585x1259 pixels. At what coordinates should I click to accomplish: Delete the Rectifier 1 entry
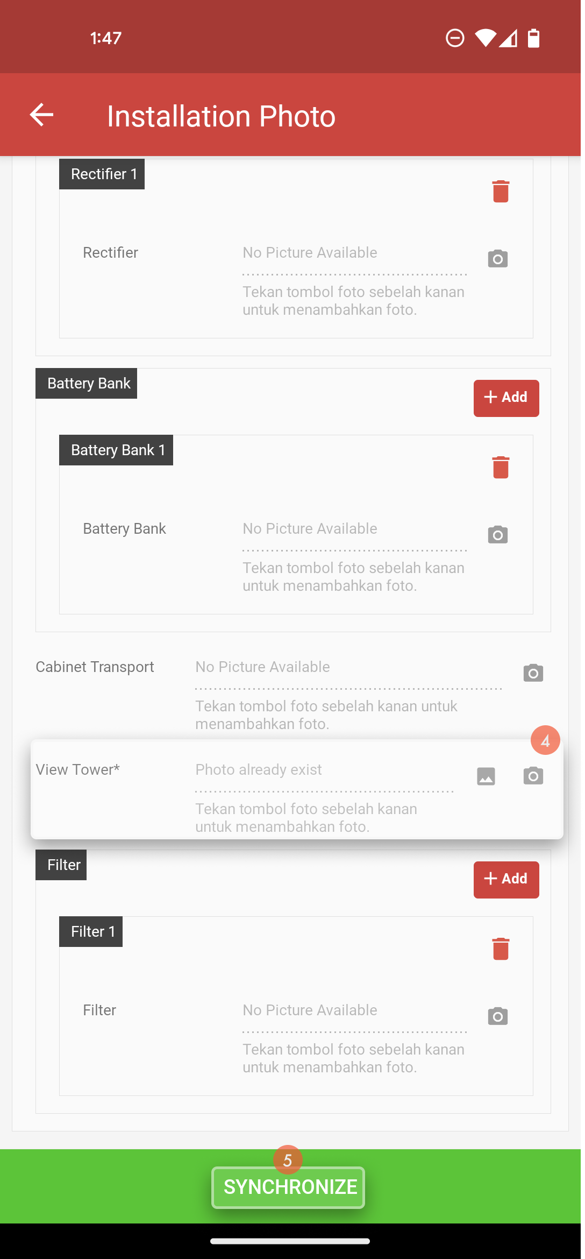click(501, 191)
